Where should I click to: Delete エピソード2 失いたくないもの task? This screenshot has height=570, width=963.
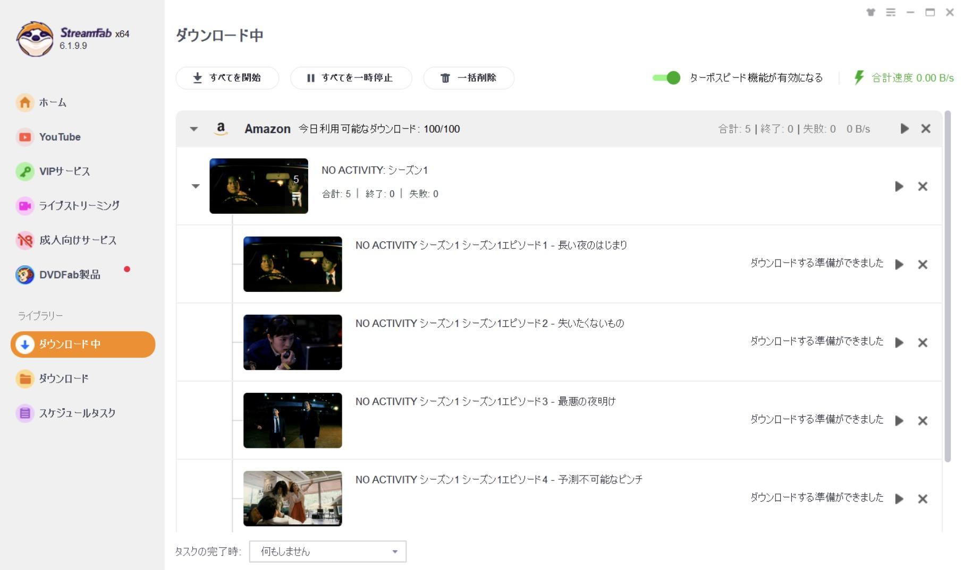[x=923, y=342]
